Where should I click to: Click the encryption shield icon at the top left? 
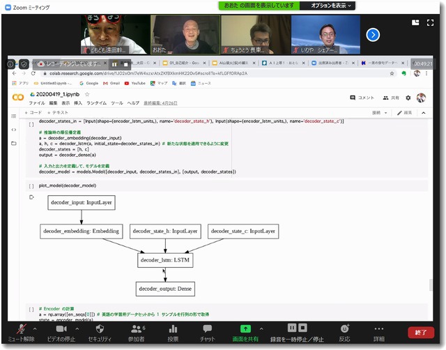(24, 64)
